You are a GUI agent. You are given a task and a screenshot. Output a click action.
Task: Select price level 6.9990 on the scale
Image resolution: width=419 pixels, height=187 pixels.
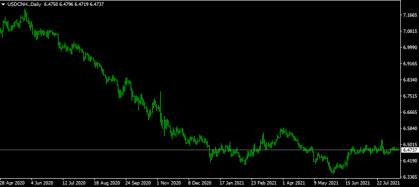click(411, 48)
